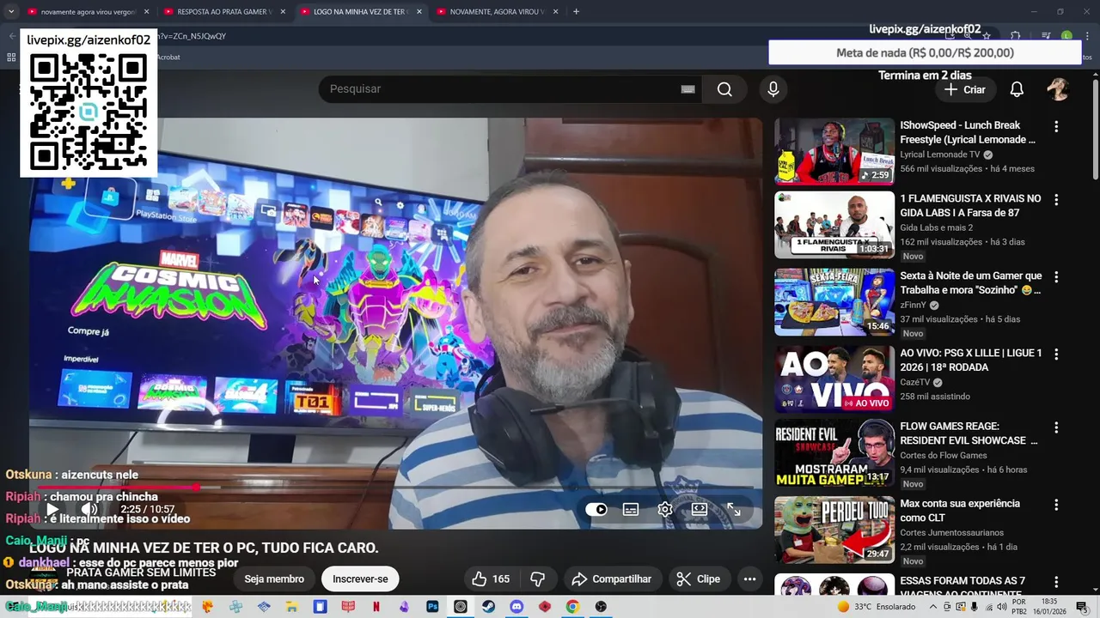Switch to the novamente agora virou vergonha tab
This screenshot has height=618, width=1100.
[88, 12]
